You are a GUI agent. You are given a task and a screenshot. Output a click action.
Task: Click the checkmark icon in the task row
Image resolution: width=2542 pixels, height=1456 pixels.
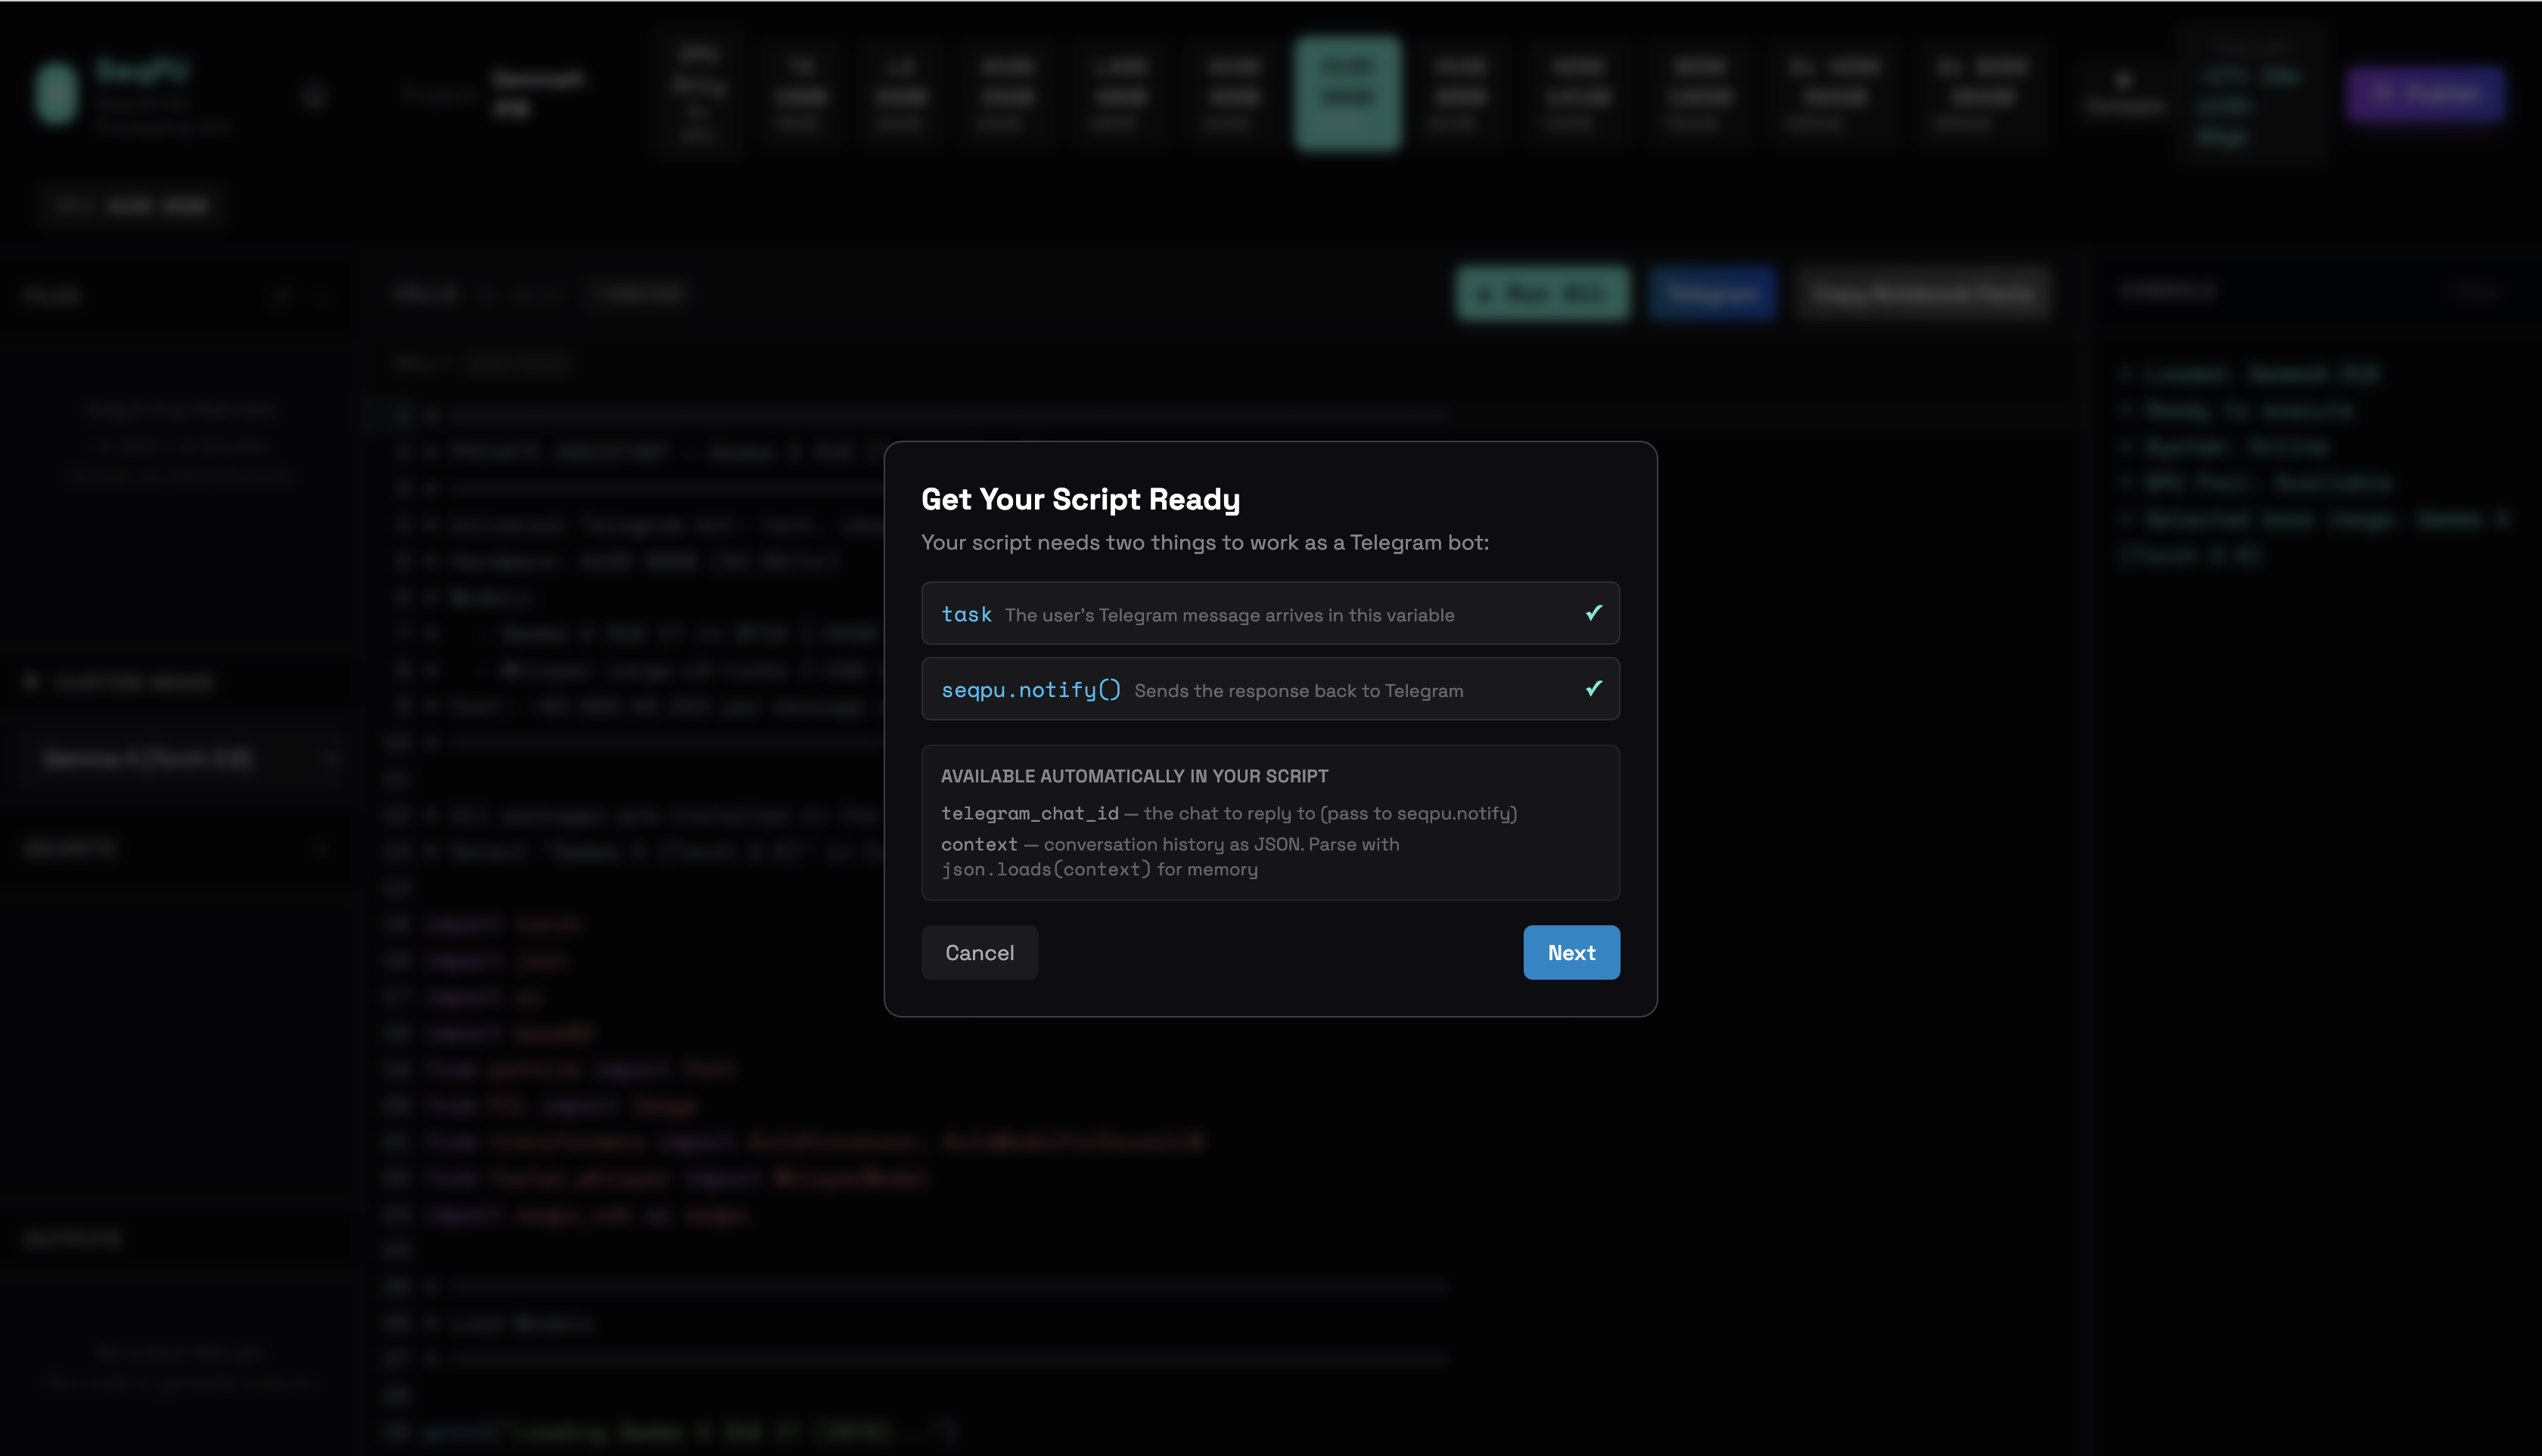[1593, 613]
